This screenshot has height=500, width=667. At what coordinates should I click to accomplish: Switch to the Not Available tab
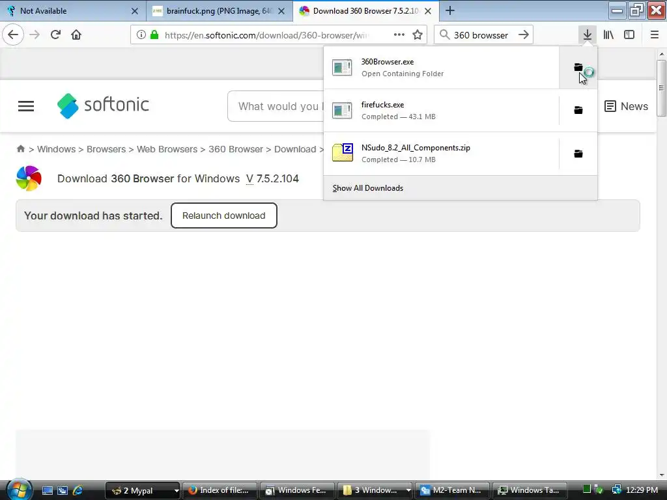pos(73,11)
